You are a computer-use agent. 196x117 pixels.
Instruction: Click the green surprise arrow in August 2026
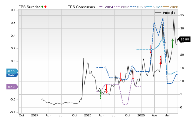tap(173, 43)
